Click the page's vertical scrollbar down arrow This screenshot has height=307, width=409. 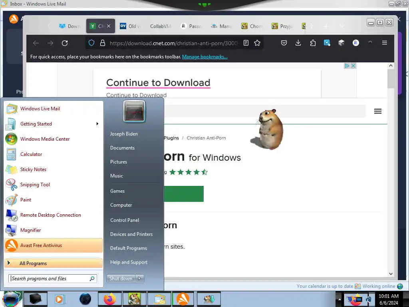pyautogui.click(x=391, y=273)
